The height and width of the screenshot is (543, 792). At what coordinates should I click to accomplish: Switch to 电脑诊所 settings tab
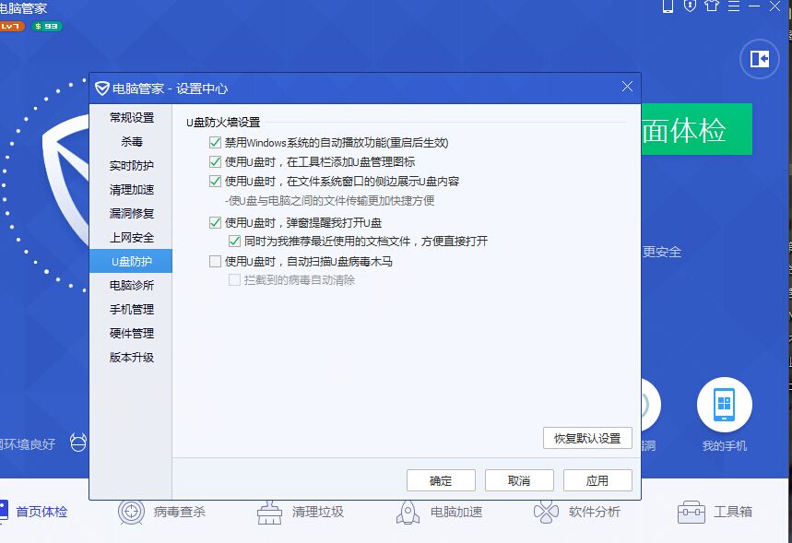point(131,286)
